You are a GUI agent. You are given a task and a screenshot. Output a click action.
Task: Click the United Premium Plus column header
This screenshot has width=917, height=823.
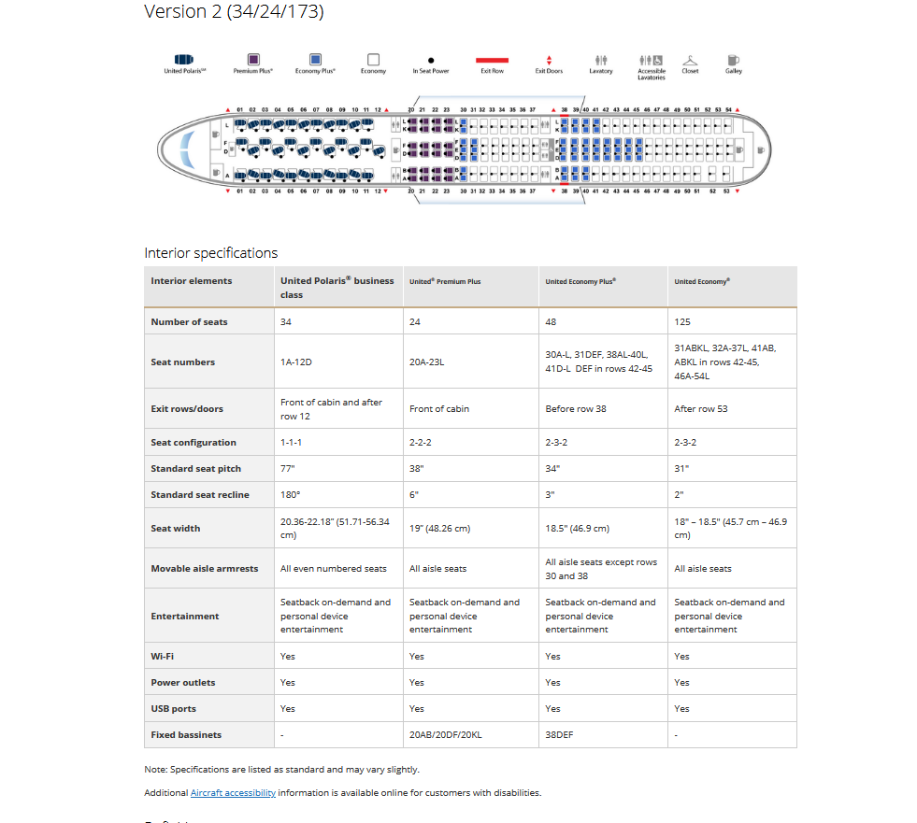coord(445,281)
